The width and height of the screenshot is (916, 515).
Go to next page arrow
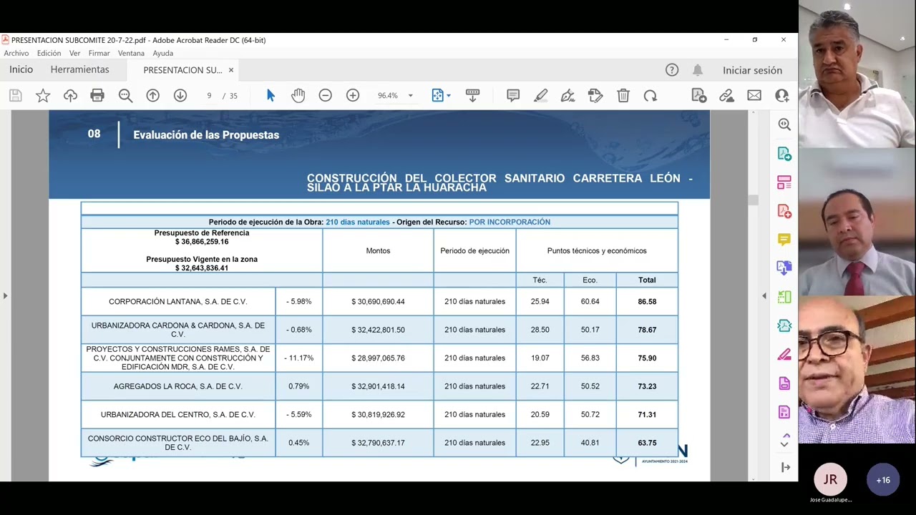tap(180, 95)
